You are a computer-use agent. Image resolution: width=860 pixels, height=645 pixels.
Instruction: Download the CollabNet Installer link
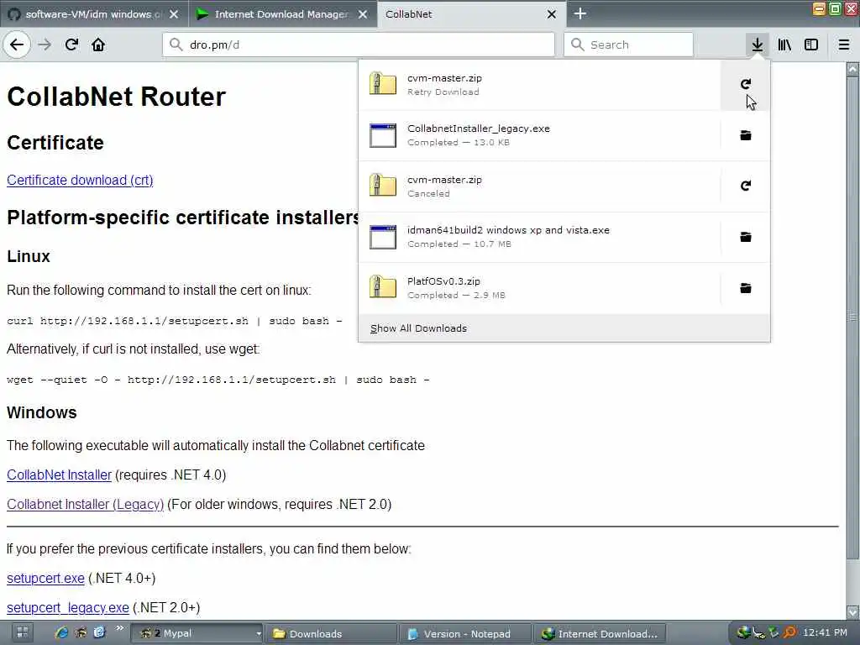60,475
